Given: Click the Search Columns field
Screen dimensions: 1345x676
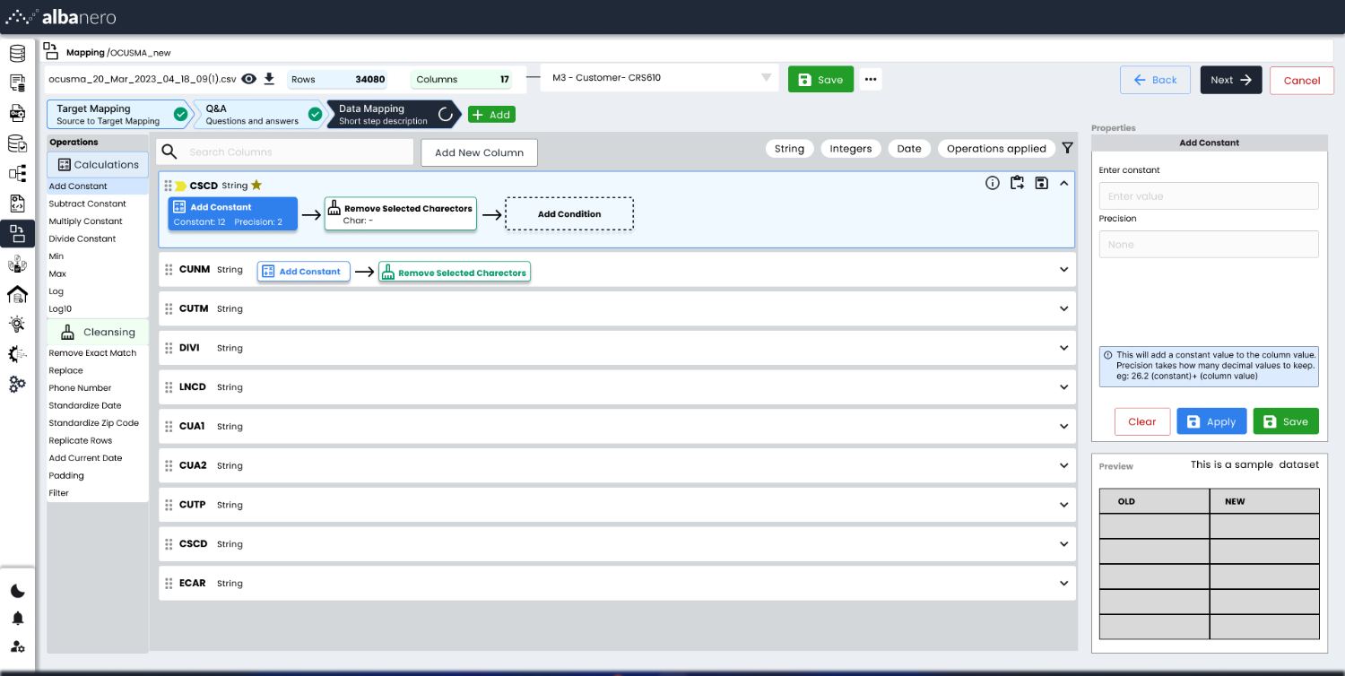Looking at the screenshot, I should pyautogui.click(x=286, y=152).
